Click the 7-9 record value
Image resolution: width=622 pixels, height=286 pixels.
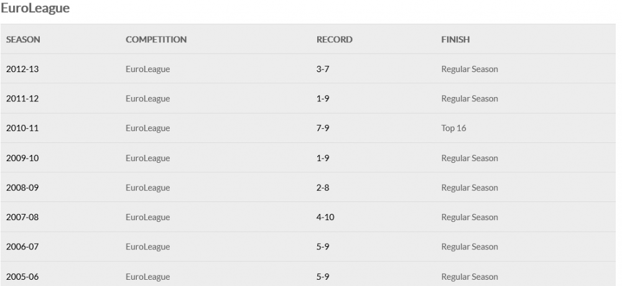click(x=323, y=129)
